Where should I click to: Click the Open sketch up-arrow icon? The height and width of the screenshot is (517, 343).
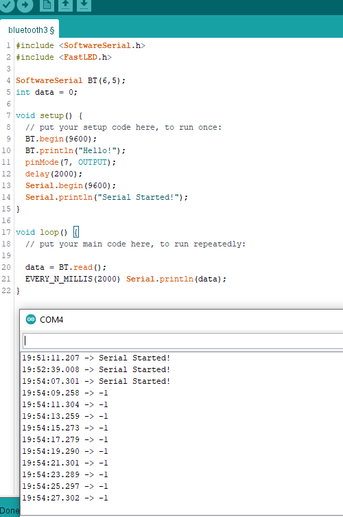tap(65, 5)
